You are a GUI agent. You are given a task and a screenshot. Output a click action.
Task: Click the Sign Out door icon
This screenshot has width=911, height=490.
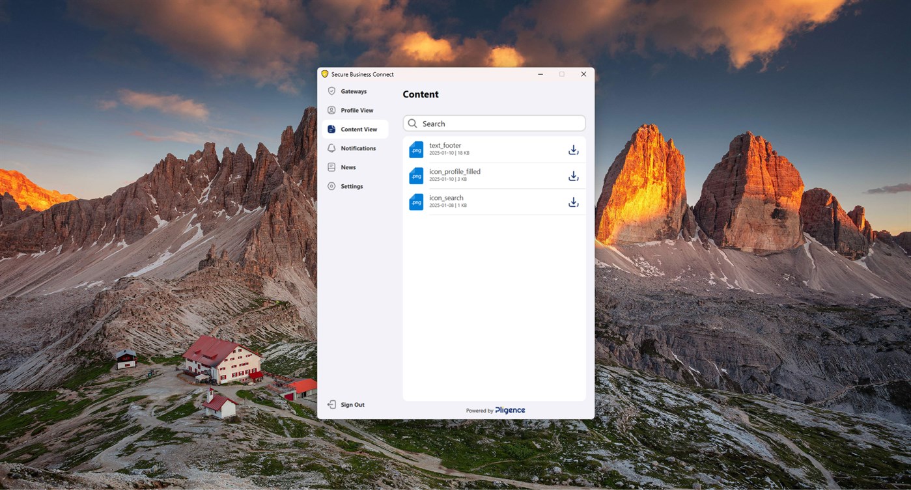331,405
